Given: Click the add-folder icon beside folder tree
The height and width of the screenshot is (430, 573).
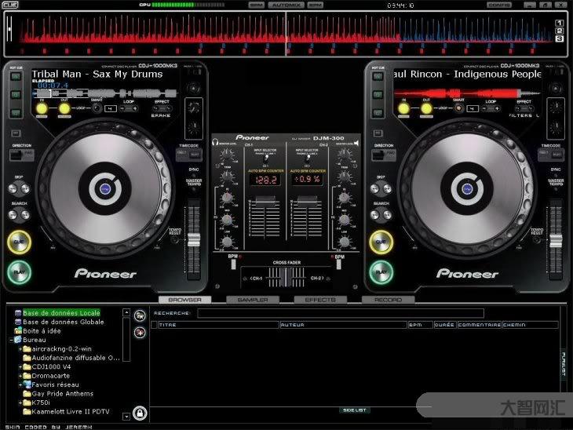Looking at the screenshot, I should click(x=140, y=315).
